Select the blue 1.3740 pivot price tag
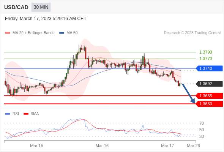 (x=209, y=68)
